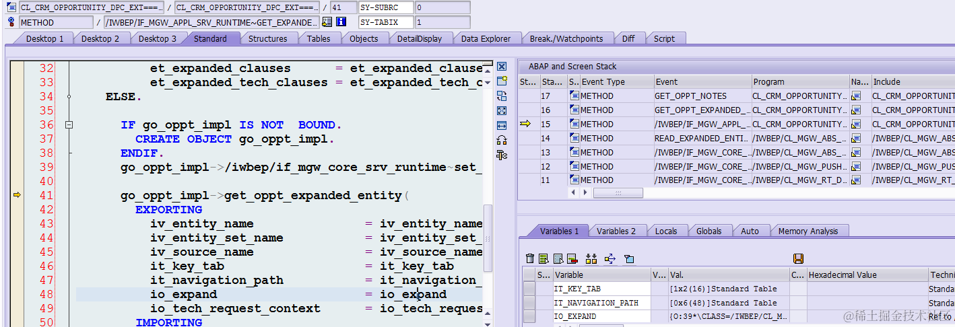Click the READ_EXPANDED_ENTI event cell
The height and width of the screenshot is (327, 955).
(x=702, y=139)
